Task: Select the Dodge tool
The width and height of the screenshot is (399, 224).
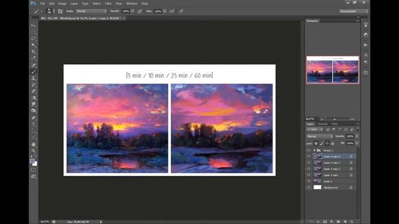Action: [x=33, y=111]
